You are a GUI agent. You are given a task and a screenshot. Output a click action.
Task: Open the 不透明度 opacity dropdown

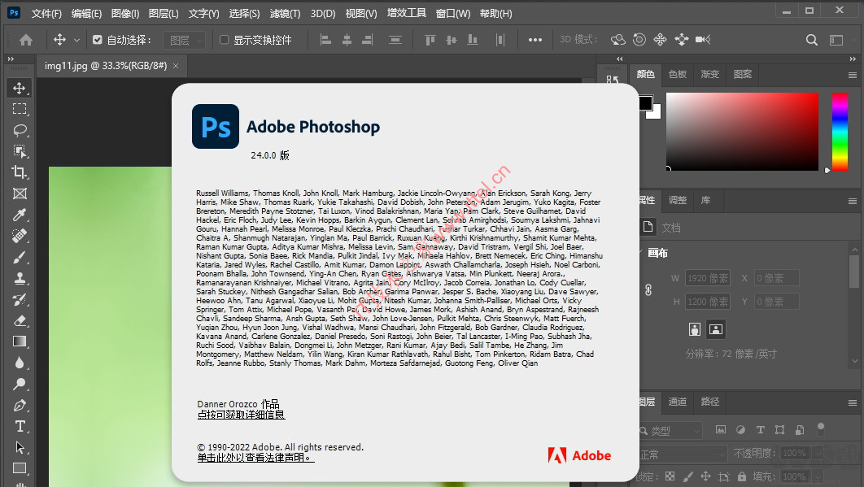(816, 453)
